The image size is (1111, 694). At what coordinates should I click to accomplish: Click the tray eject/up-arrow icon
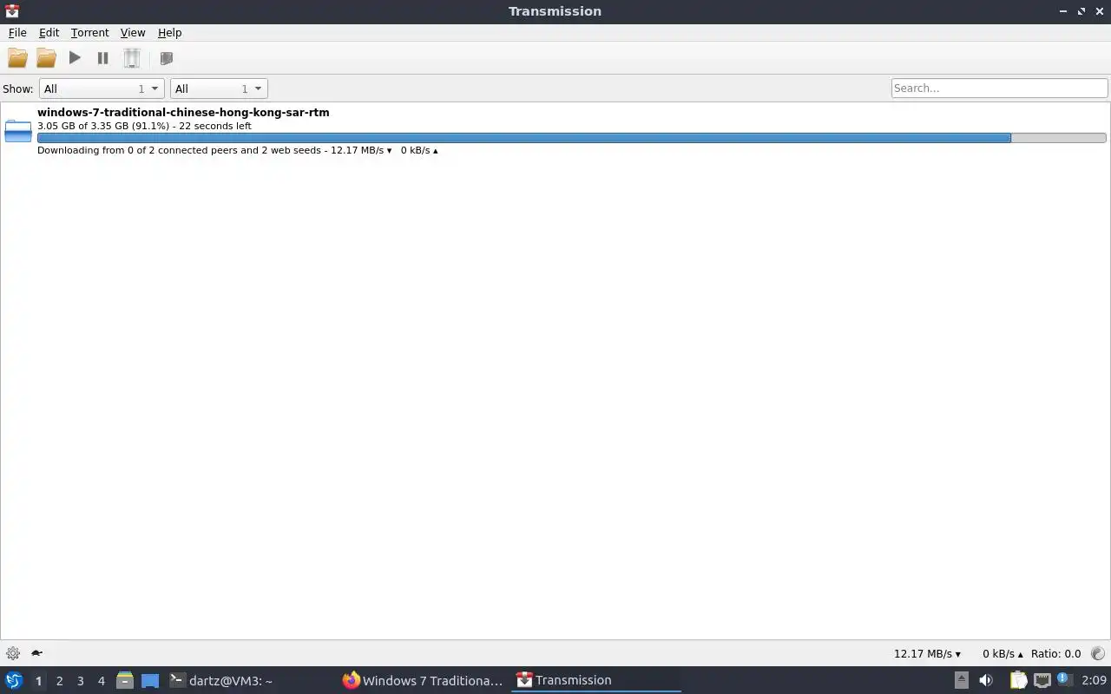[x=961, y=680]
